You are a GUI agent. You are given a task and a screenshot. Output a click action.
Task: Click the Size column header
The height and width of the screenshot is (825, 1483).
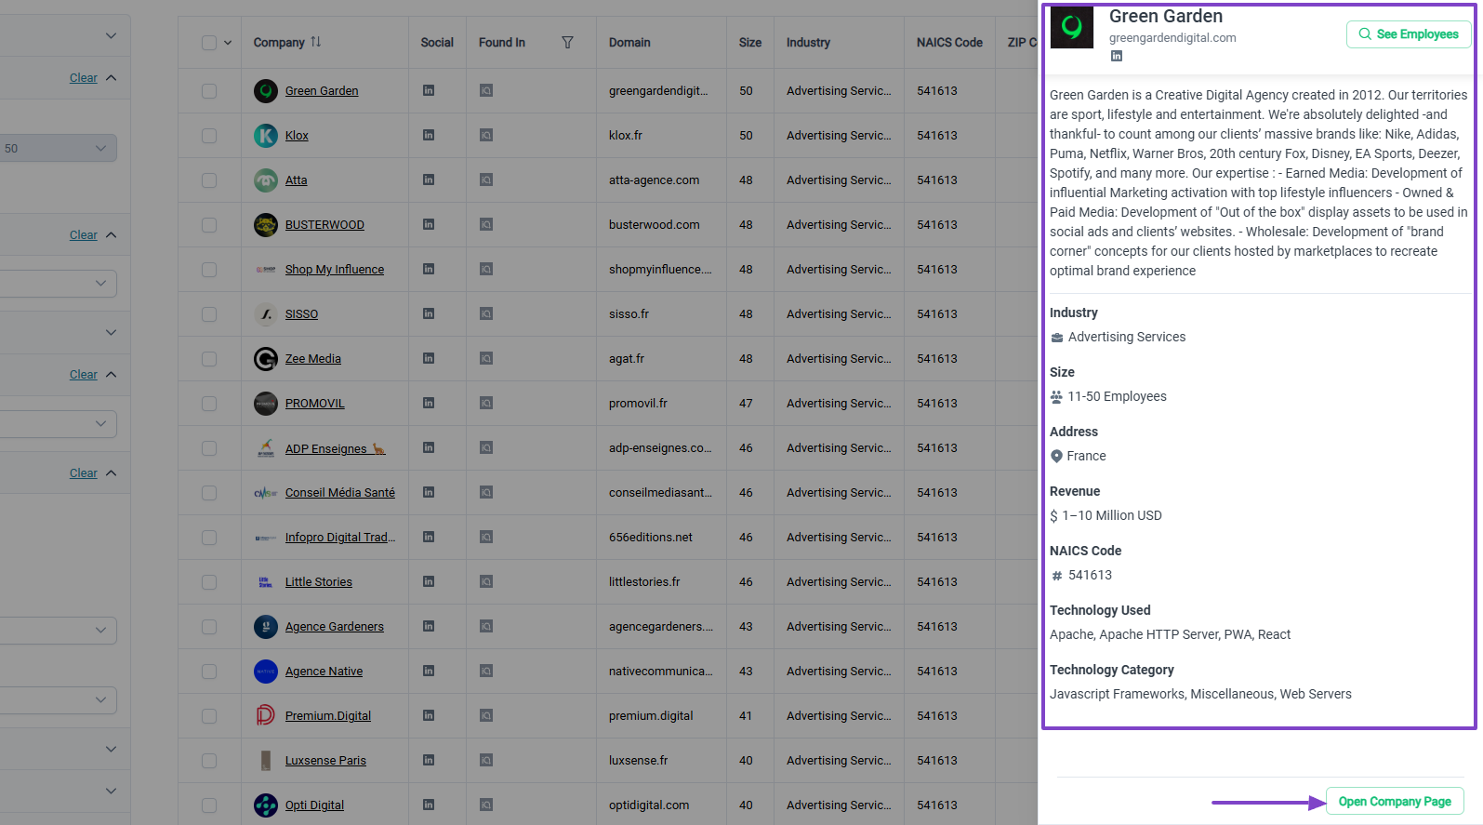[x=750, y=43]
